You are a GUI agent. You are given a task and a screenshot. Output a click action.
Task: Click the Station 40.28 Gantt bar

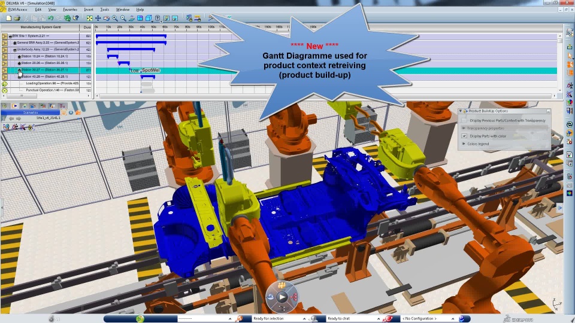148,77
